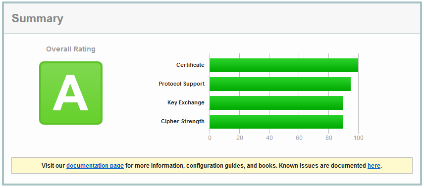Click the Protocol Support score bar

point(280,84)
